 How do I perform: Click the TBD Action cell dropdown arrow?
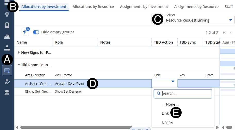coord(173,82)
